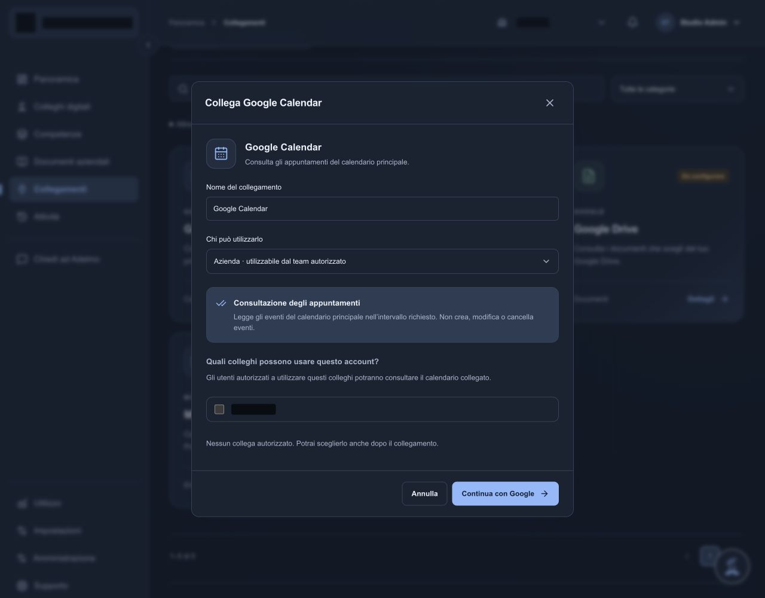Tick the colleague checkbox in the authorization list
The image size is (765, 598).
tap(219, 410)
